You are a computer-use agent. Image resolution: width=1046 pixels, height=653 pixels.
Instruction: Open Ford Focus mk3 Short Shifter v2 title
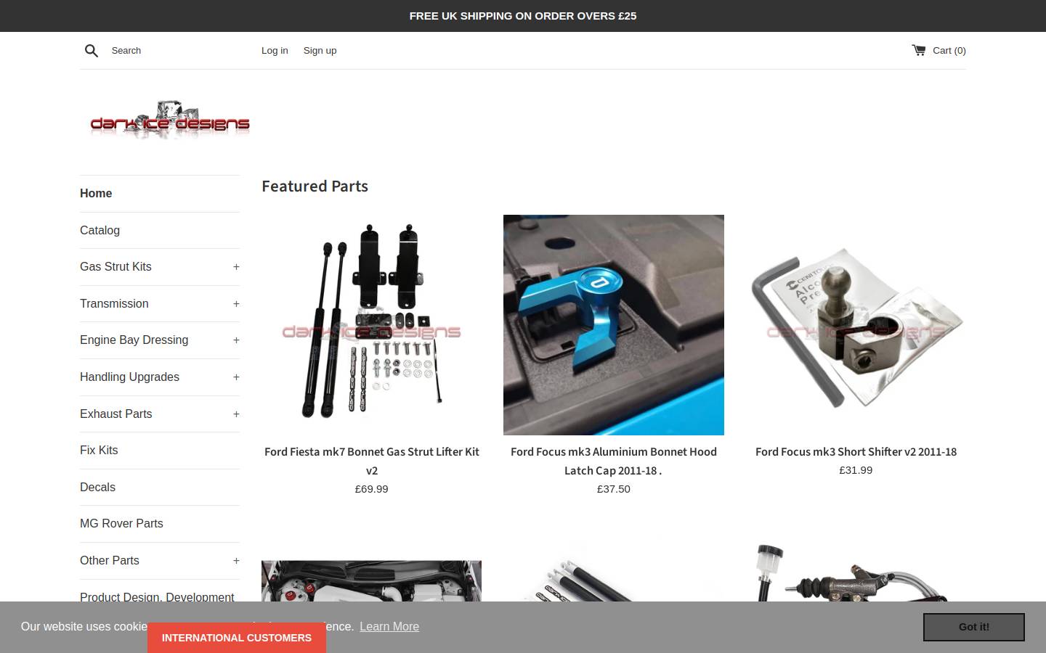click(856, 451)
